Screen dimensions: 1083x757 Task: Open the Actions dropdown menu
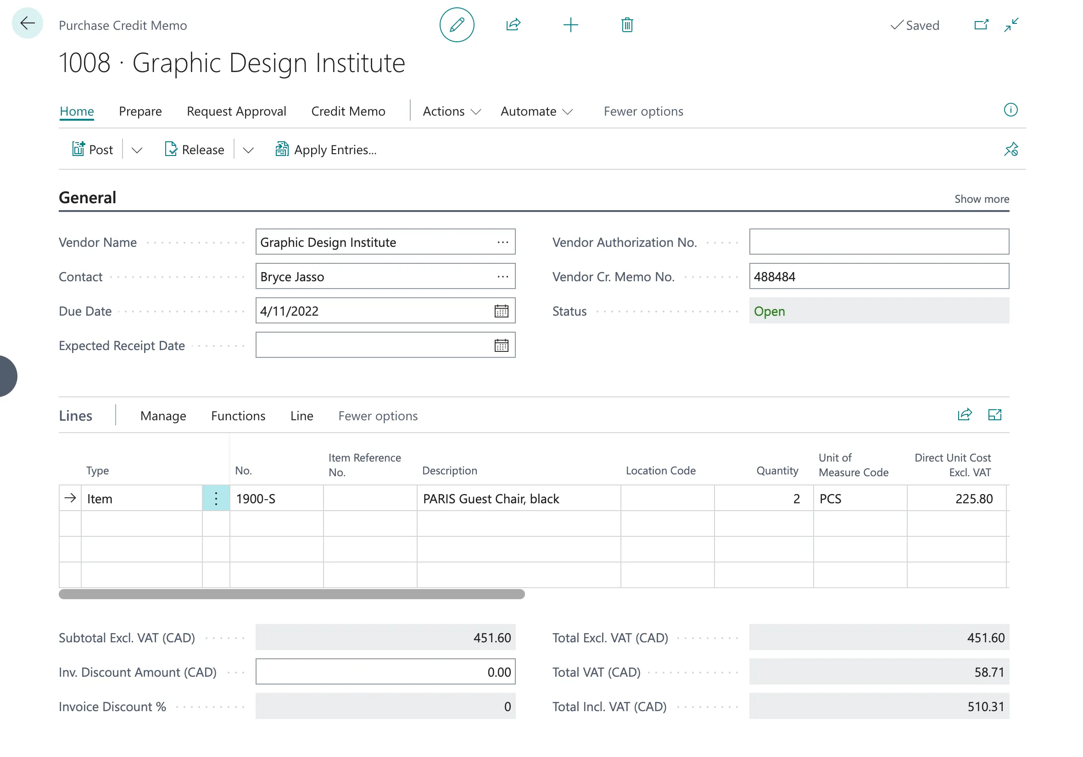click(x=452, y=111)
